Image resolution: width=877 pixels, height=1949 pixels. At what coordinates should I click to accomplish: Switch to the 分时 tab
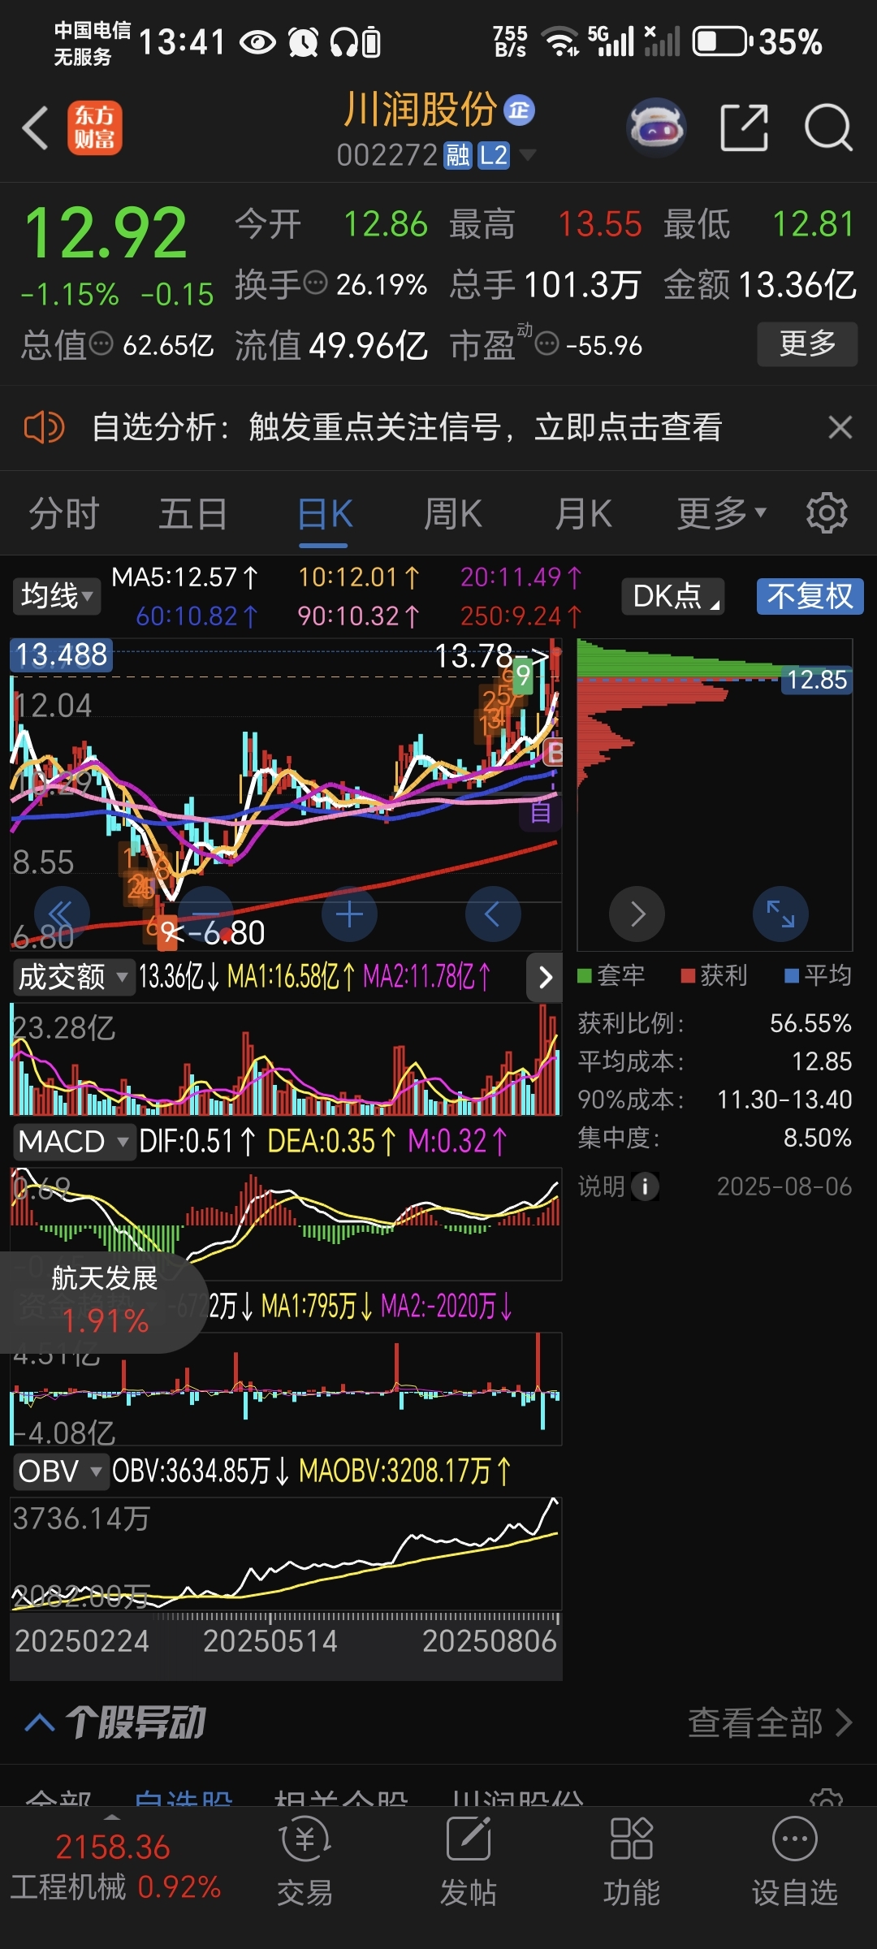[63, 513]
